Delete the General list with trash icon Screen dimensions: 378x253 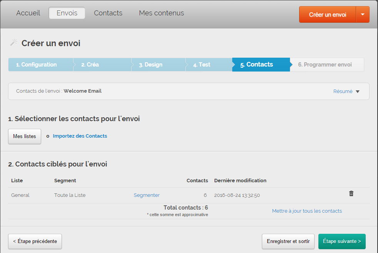pyautogui.click(x=351, y=194)
